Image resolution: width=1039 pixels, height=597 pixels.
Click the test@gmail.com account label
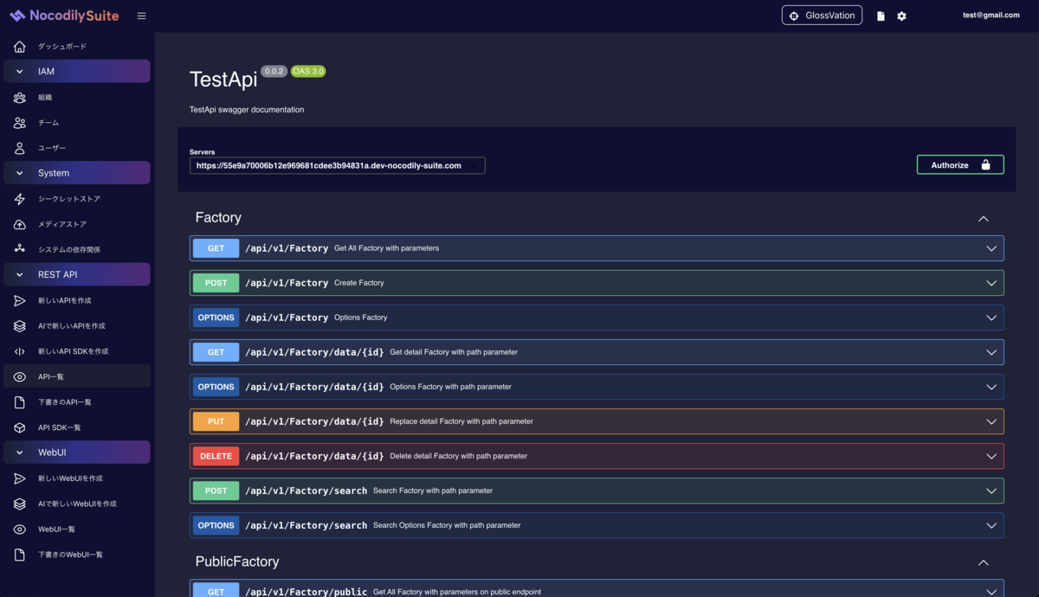pos(991,15)
